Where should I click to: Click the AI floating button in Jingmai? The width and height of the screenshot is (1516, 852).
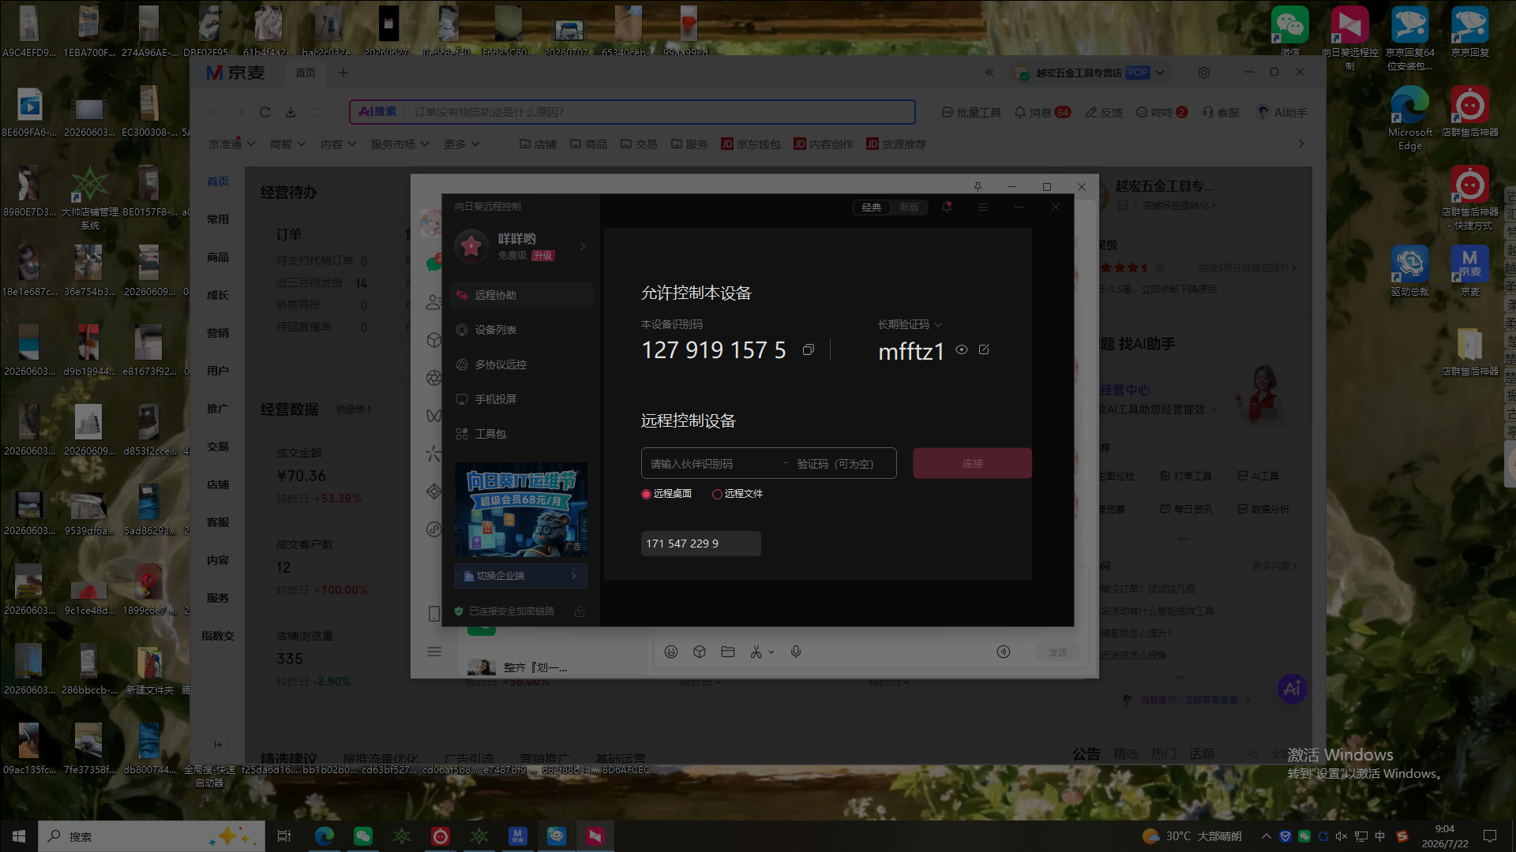[x=1292, y=689]
